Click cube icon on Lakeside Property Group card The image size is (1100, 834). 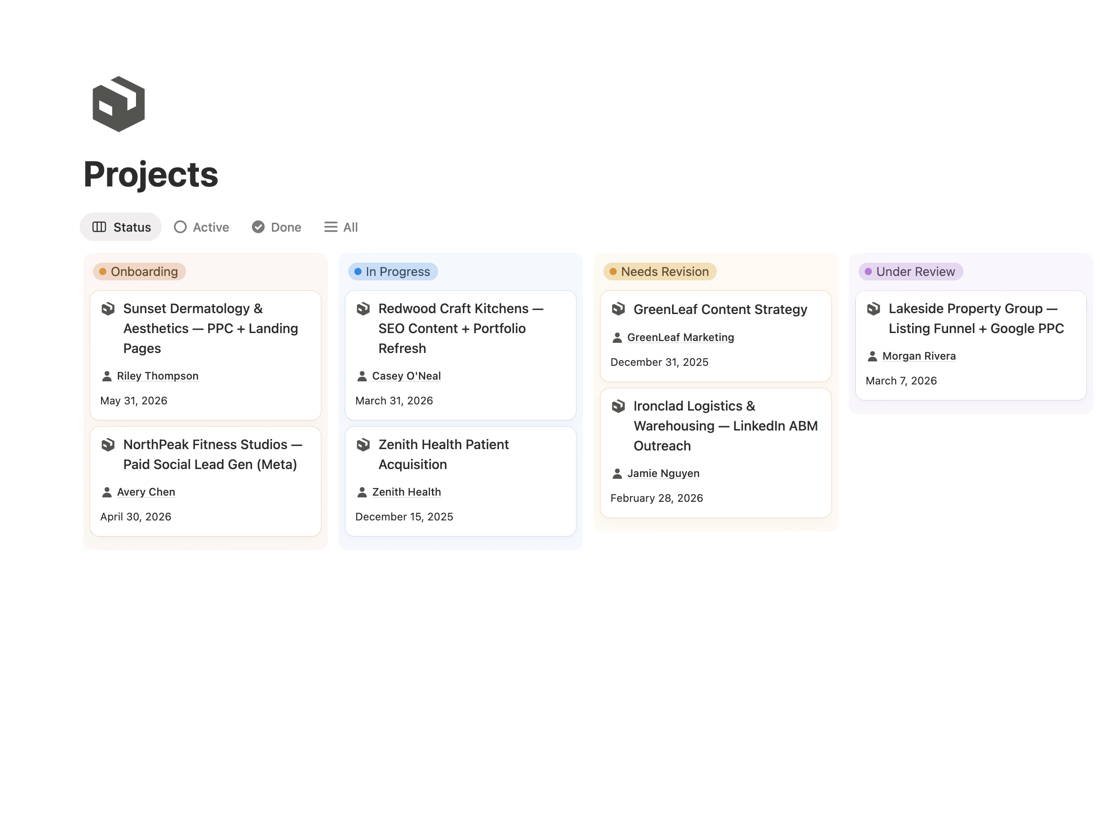click(873, 309)
